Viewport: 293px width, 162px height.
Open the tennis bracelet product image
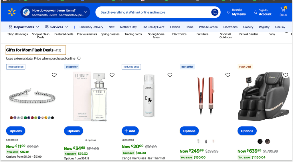(x=32, y=96)
